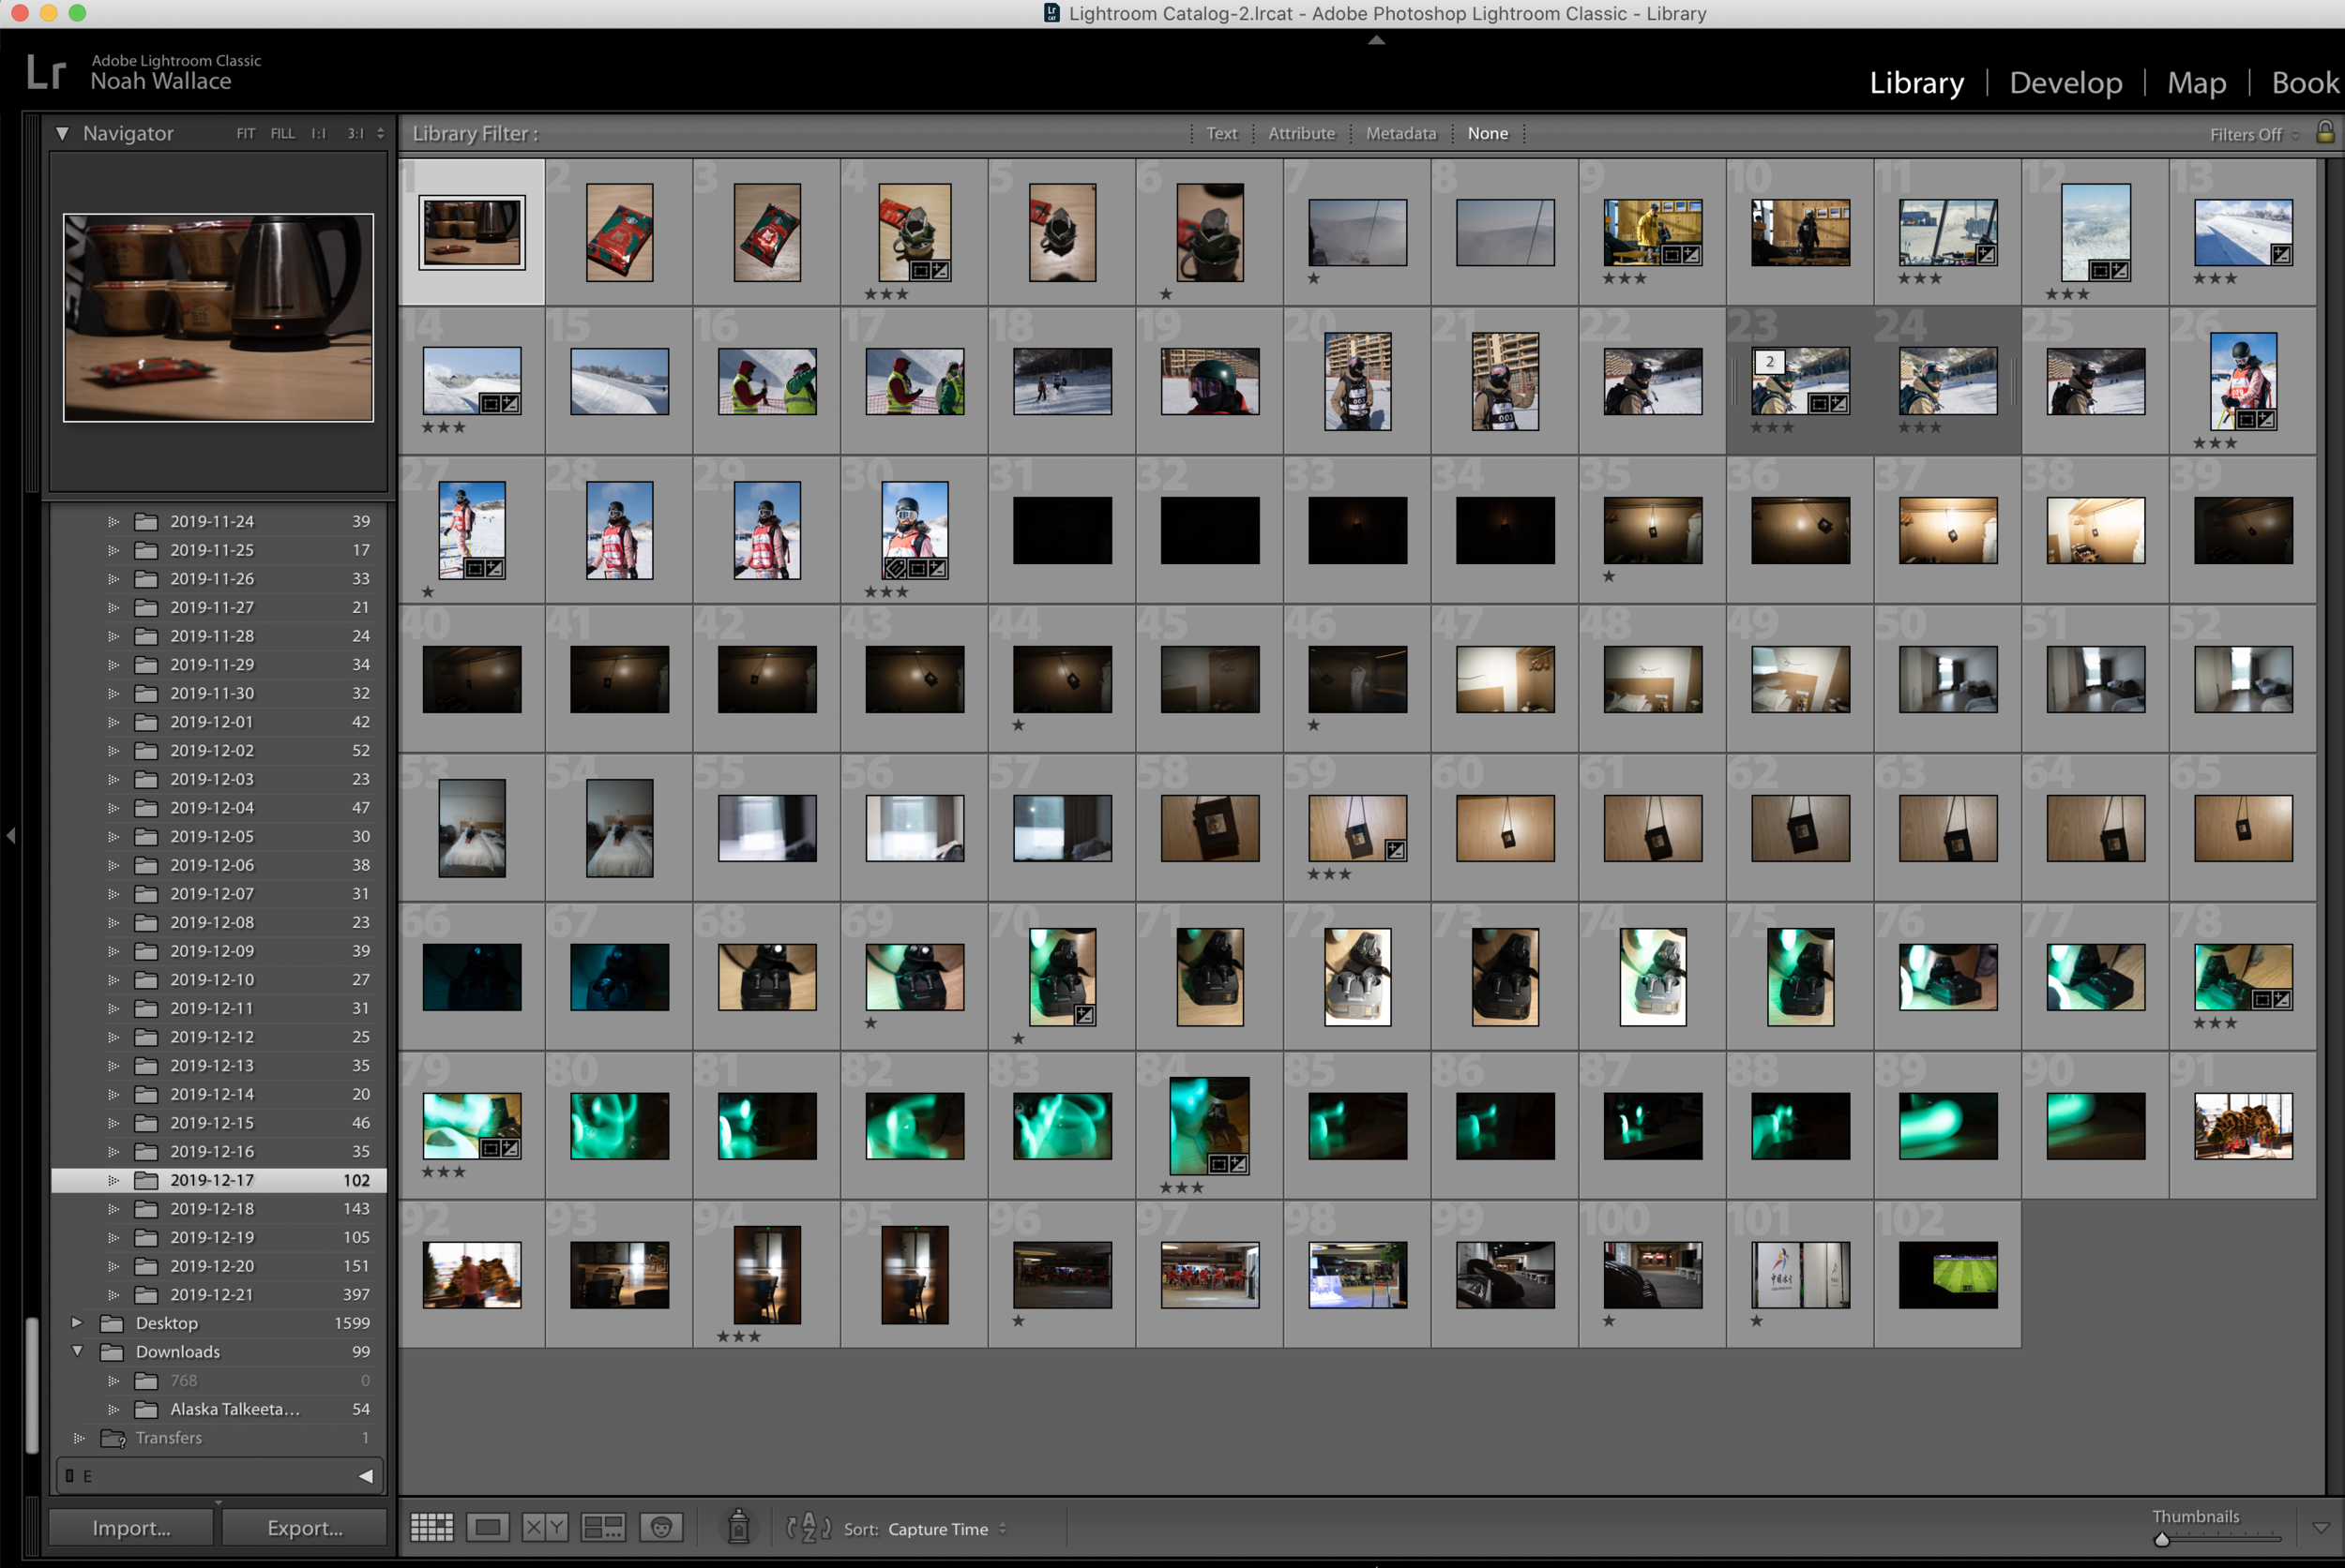This screenshot has width=2345, height=1568.
Task: Expand the Alaska Talkeeta folder
Action: point(113,1409)
